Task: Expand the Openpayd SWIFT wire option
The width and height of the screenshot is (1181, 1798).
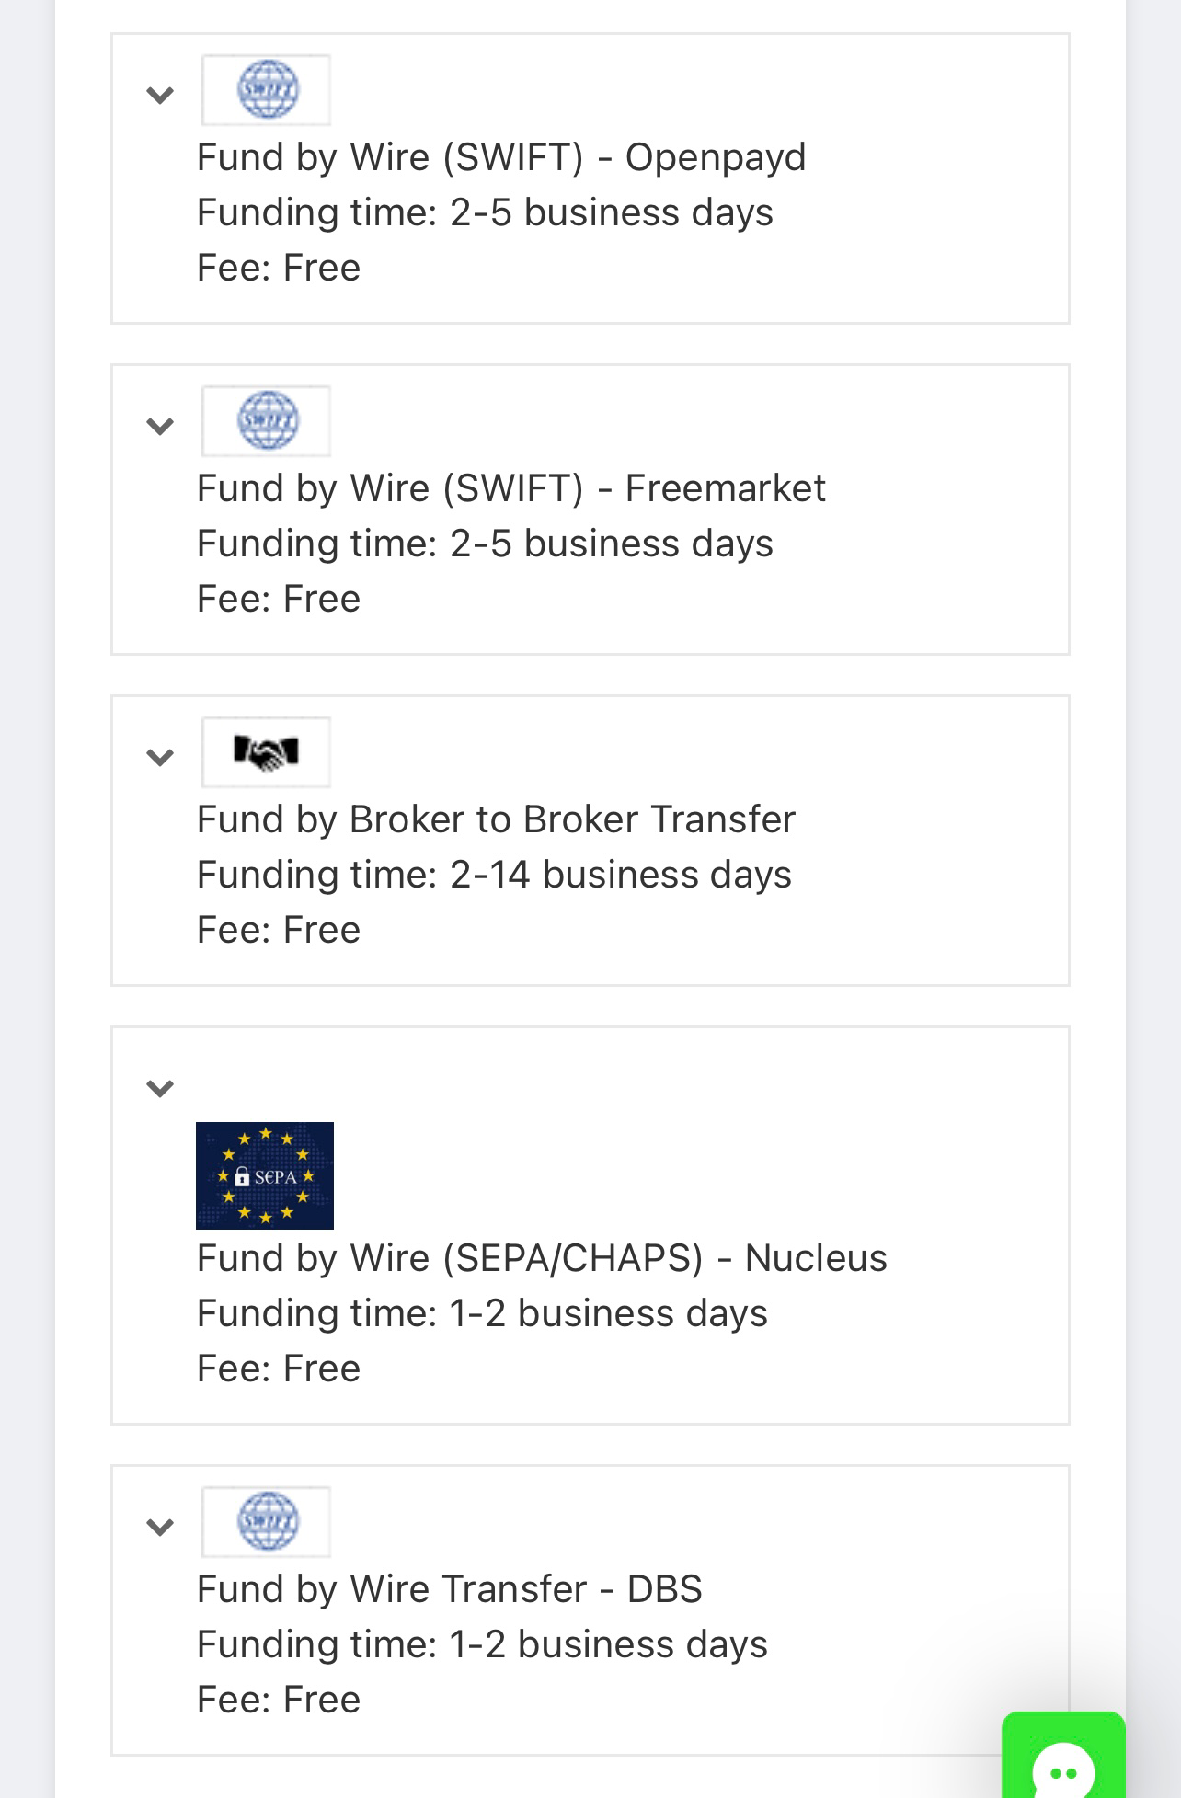Action: point(160,95)
